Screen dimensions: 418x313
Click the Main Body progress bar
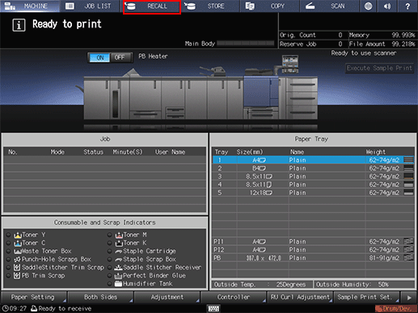pos(245,44)
